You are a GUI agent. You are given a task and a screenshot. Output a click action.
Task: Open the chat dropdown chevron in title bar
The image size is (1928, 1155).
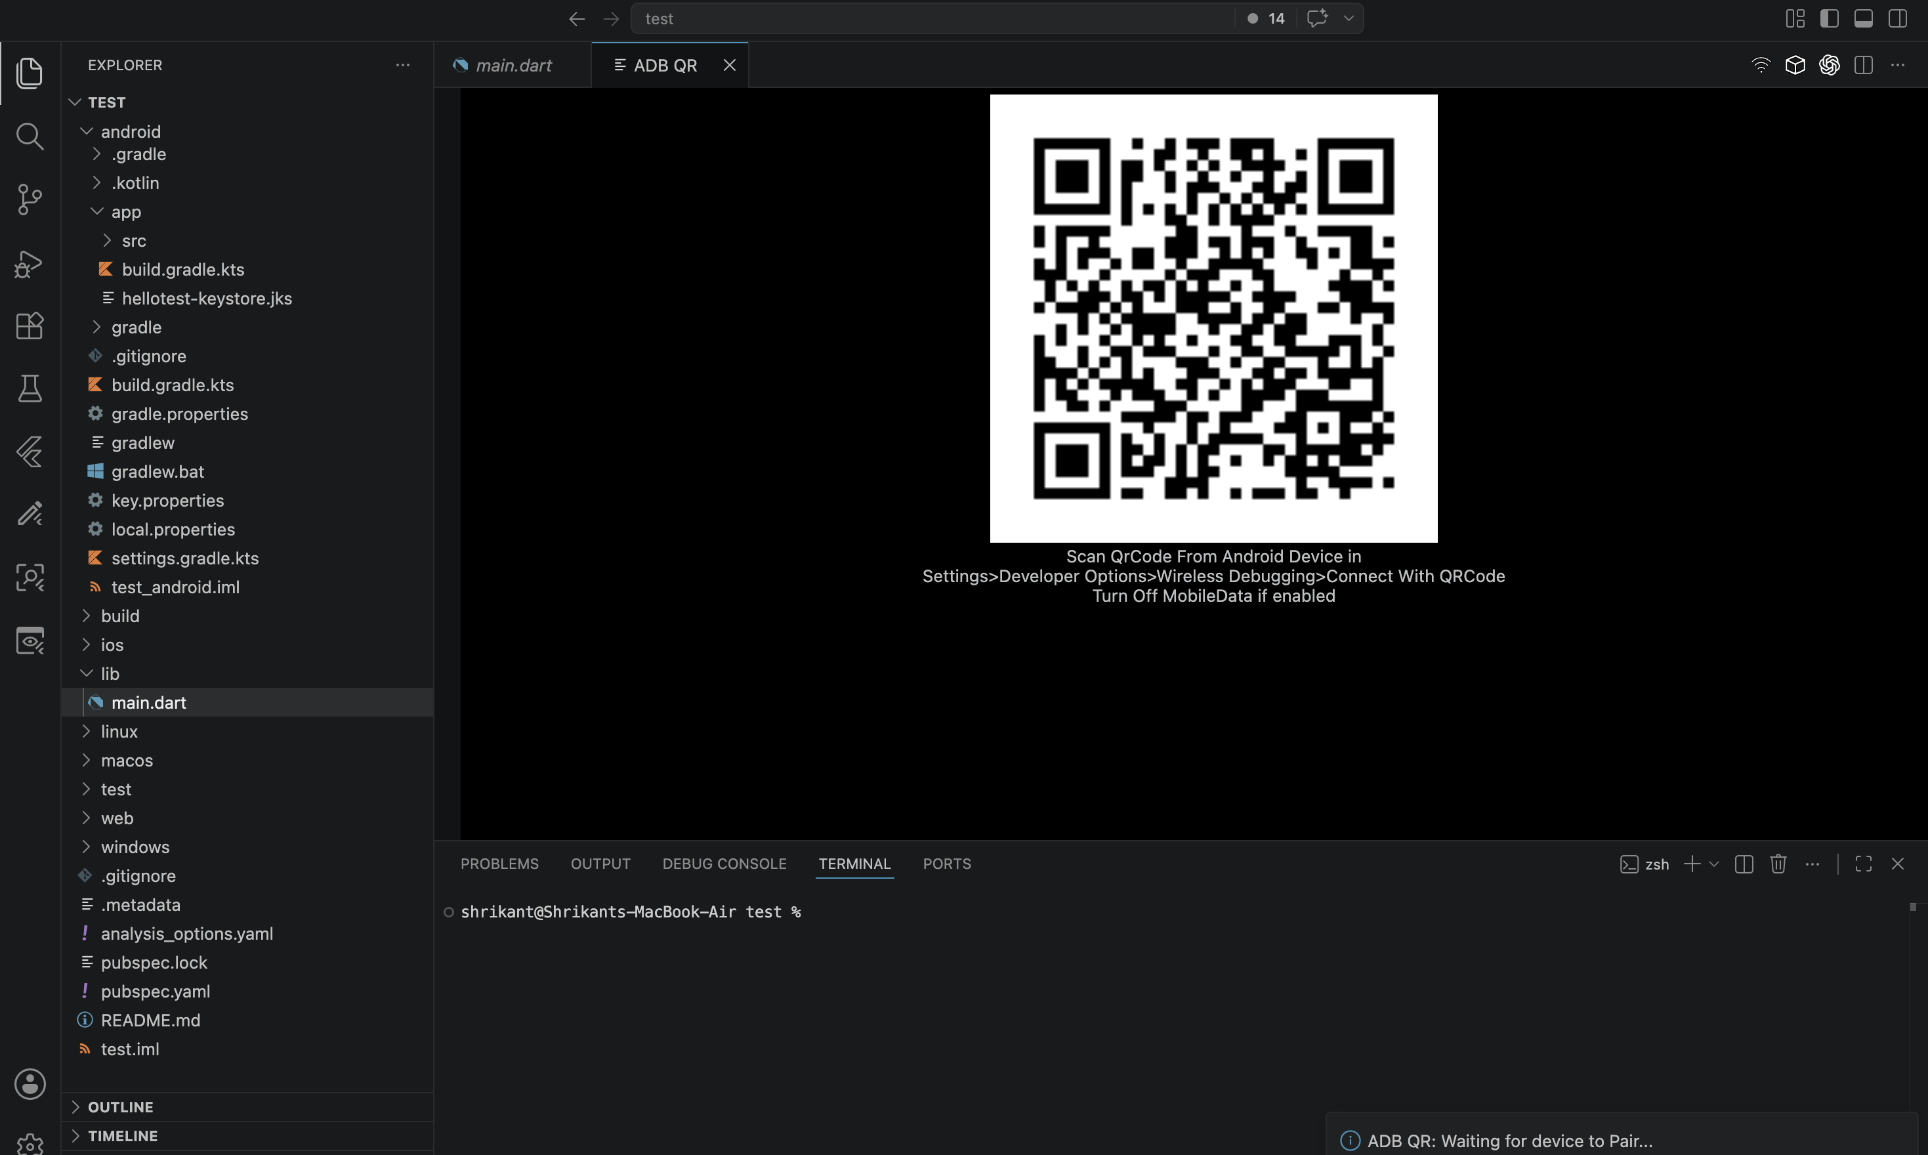(x=1349, y=18)
